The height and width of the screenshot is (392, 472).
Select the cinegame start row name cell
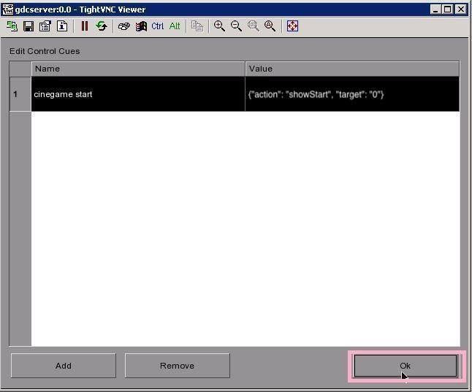pos(138,94)
